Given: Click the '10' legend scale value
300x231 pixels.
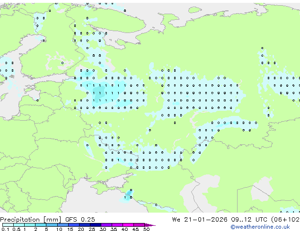Looking at the screenshot, I should click(x=59, y=229).
